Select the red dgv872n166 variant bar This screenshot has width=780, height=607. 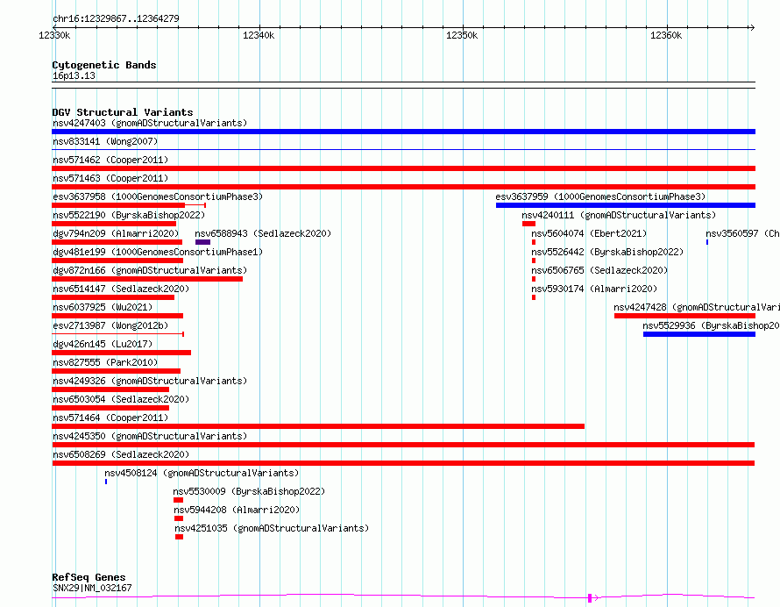147,279
